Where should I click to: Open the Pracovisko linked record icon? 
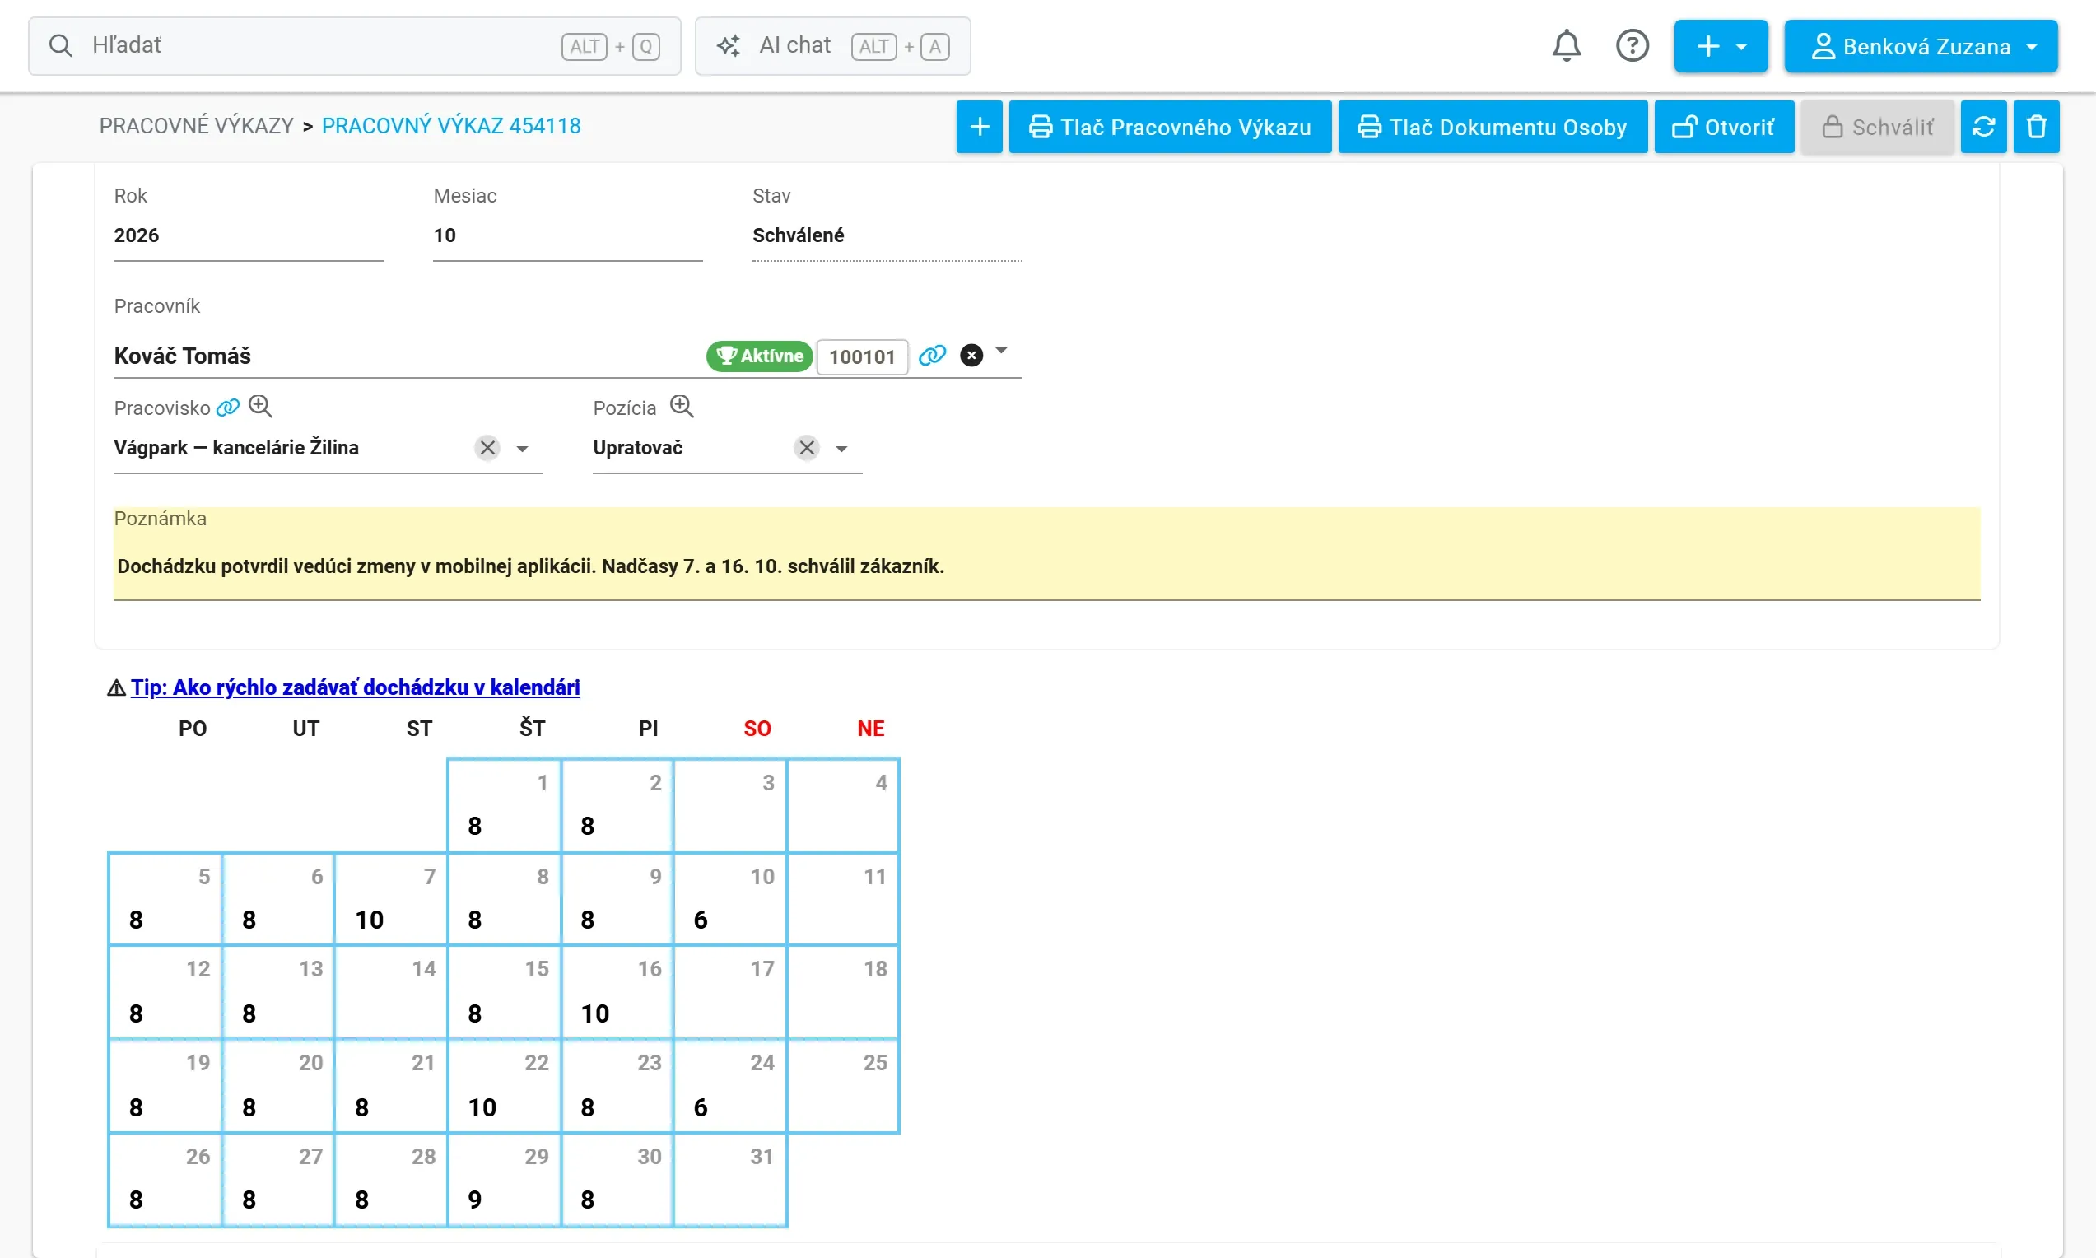227,408
